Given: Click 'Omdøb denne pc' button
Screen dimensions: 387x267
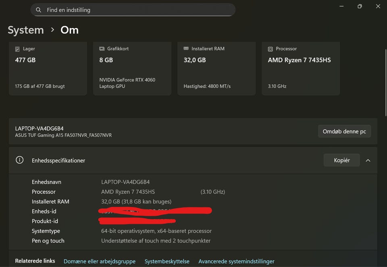Looking at the screenshot, I should click(x=344, y=131).
